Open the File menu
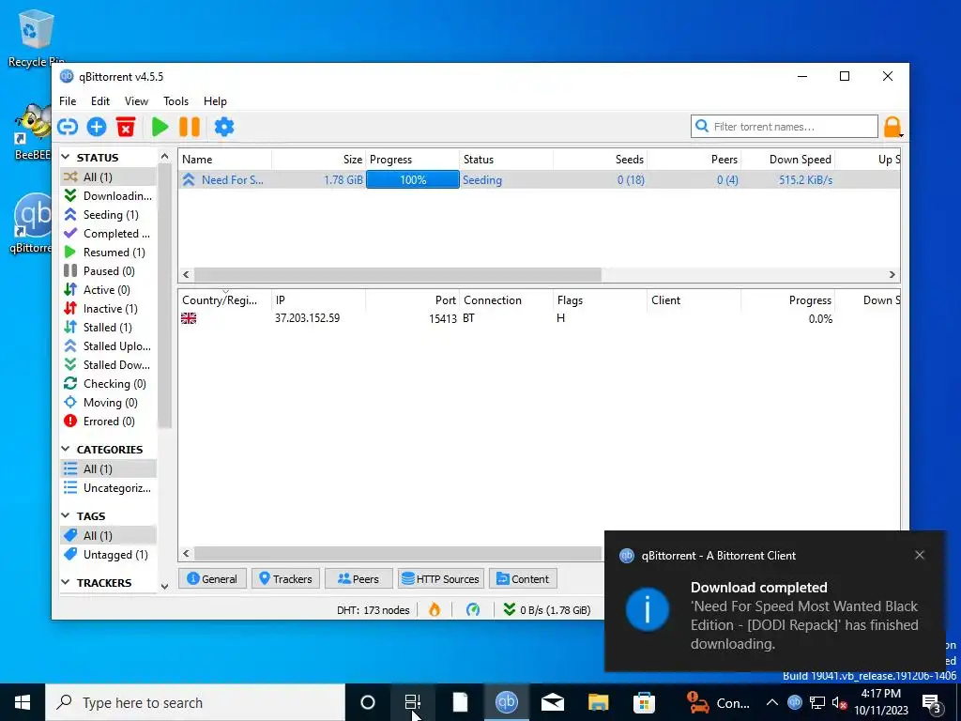The image size is (961, 721). tap(68, 101)
